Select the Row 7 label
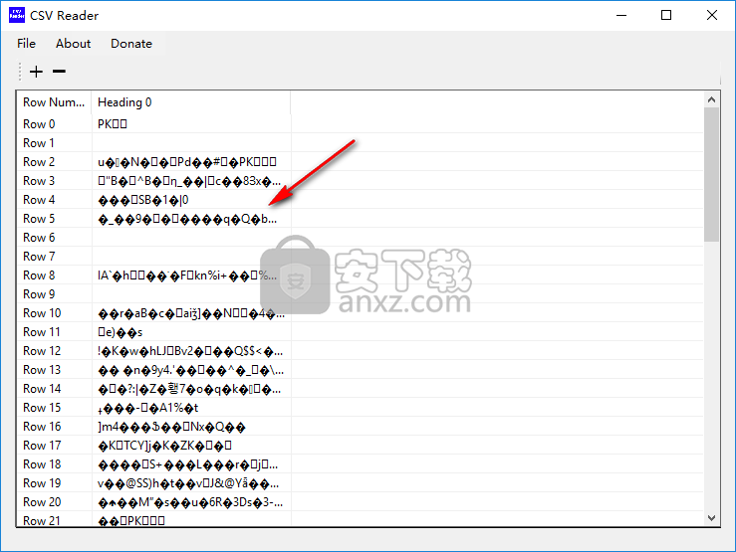736x552 pixels. click(39, 257)
